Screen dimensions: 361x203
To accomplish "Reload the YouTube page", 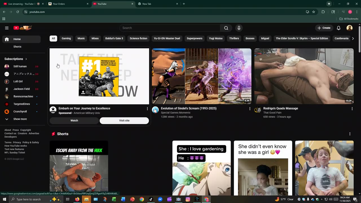I will (x=17, y=12).
